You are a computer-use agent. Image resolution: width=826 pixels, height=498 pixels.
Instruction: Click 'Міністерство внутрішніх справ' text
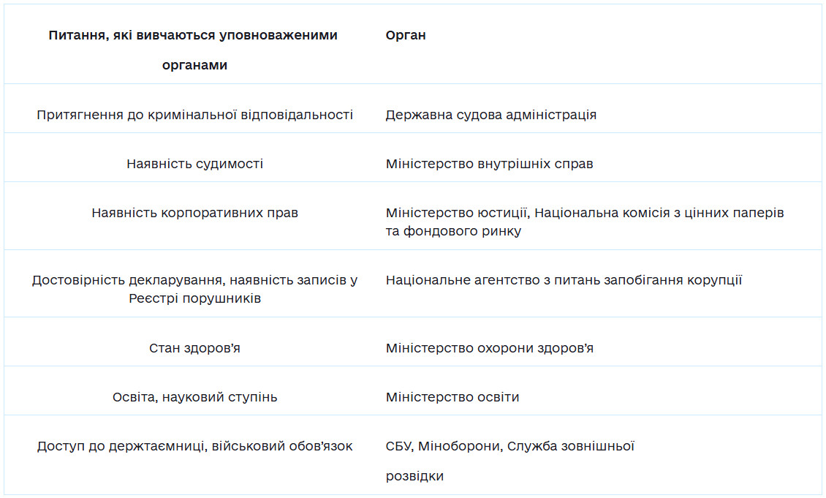(489, 164)
